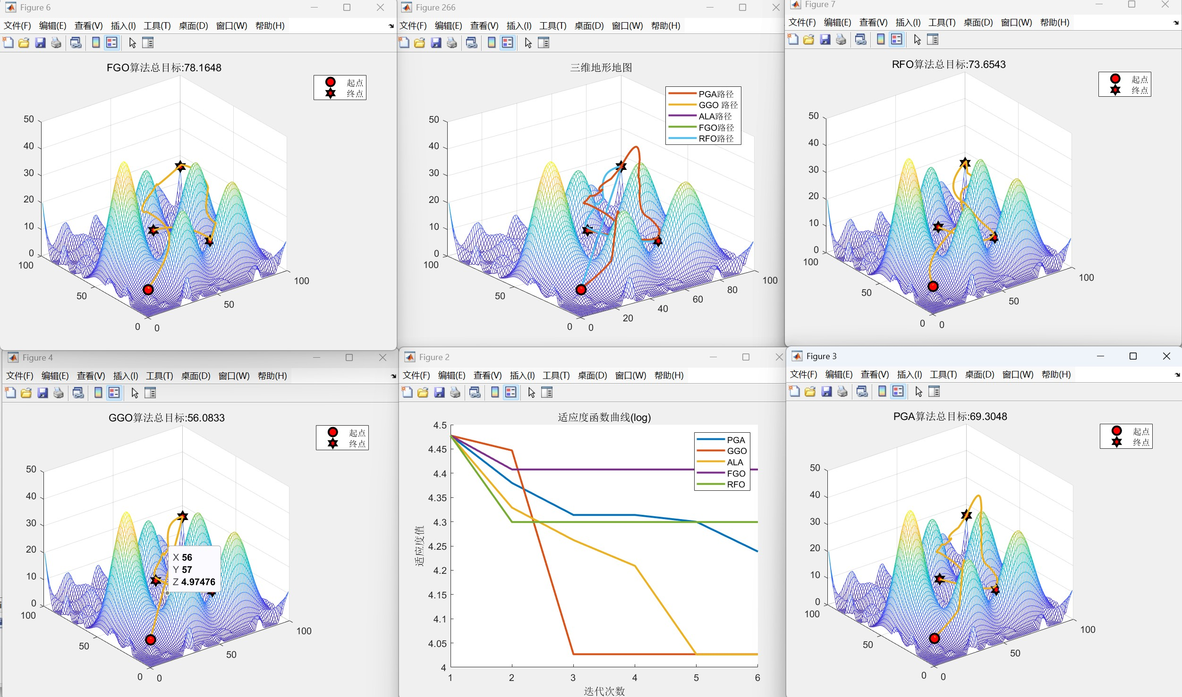The image size is (1182, 697).
Task: Toggle Insert Legend off in Figure 6 toolbar
Action: pos(112,43)
